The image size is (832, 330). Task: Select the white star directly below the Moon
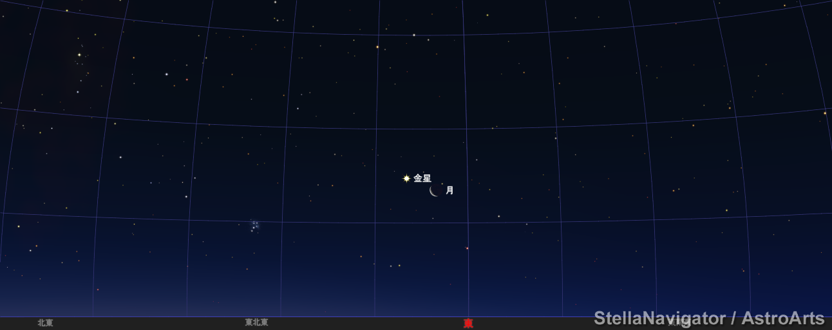click(433, 218)
